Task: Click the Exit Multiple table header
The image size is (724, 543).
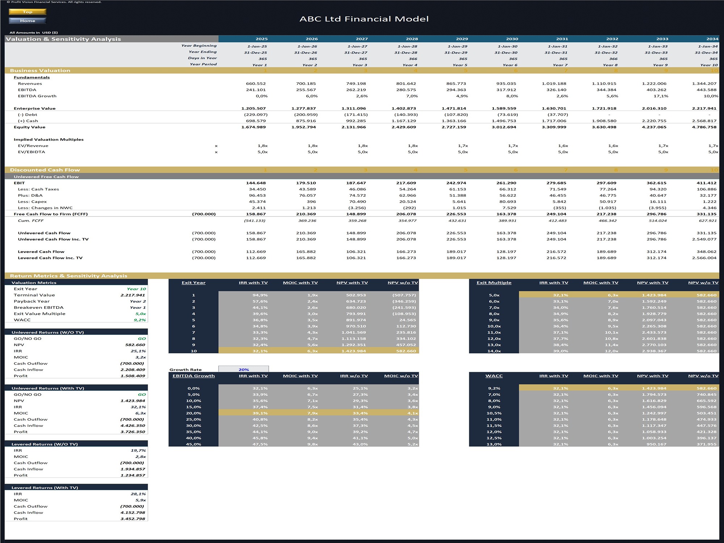Action: click(x=494, y=282)
